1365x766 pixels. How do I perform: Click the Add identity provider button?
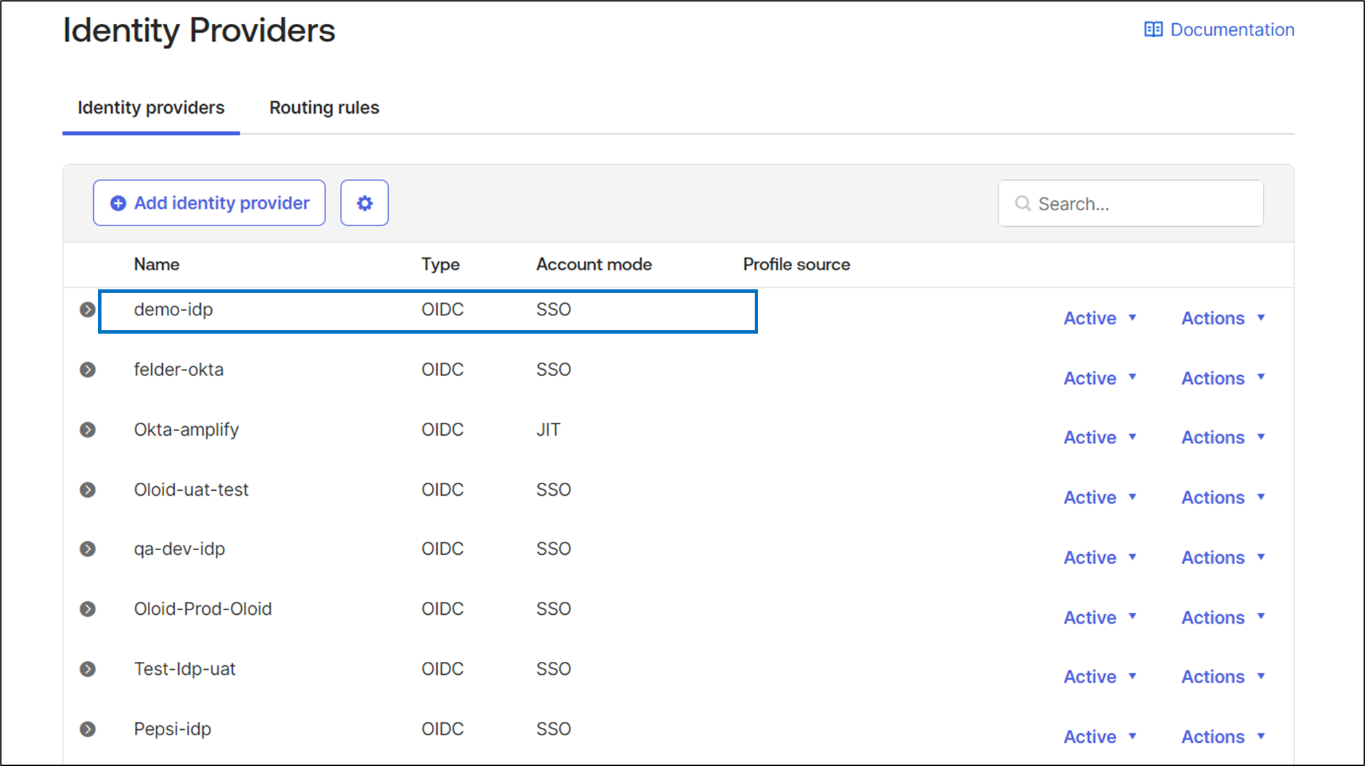click(209, 203)
